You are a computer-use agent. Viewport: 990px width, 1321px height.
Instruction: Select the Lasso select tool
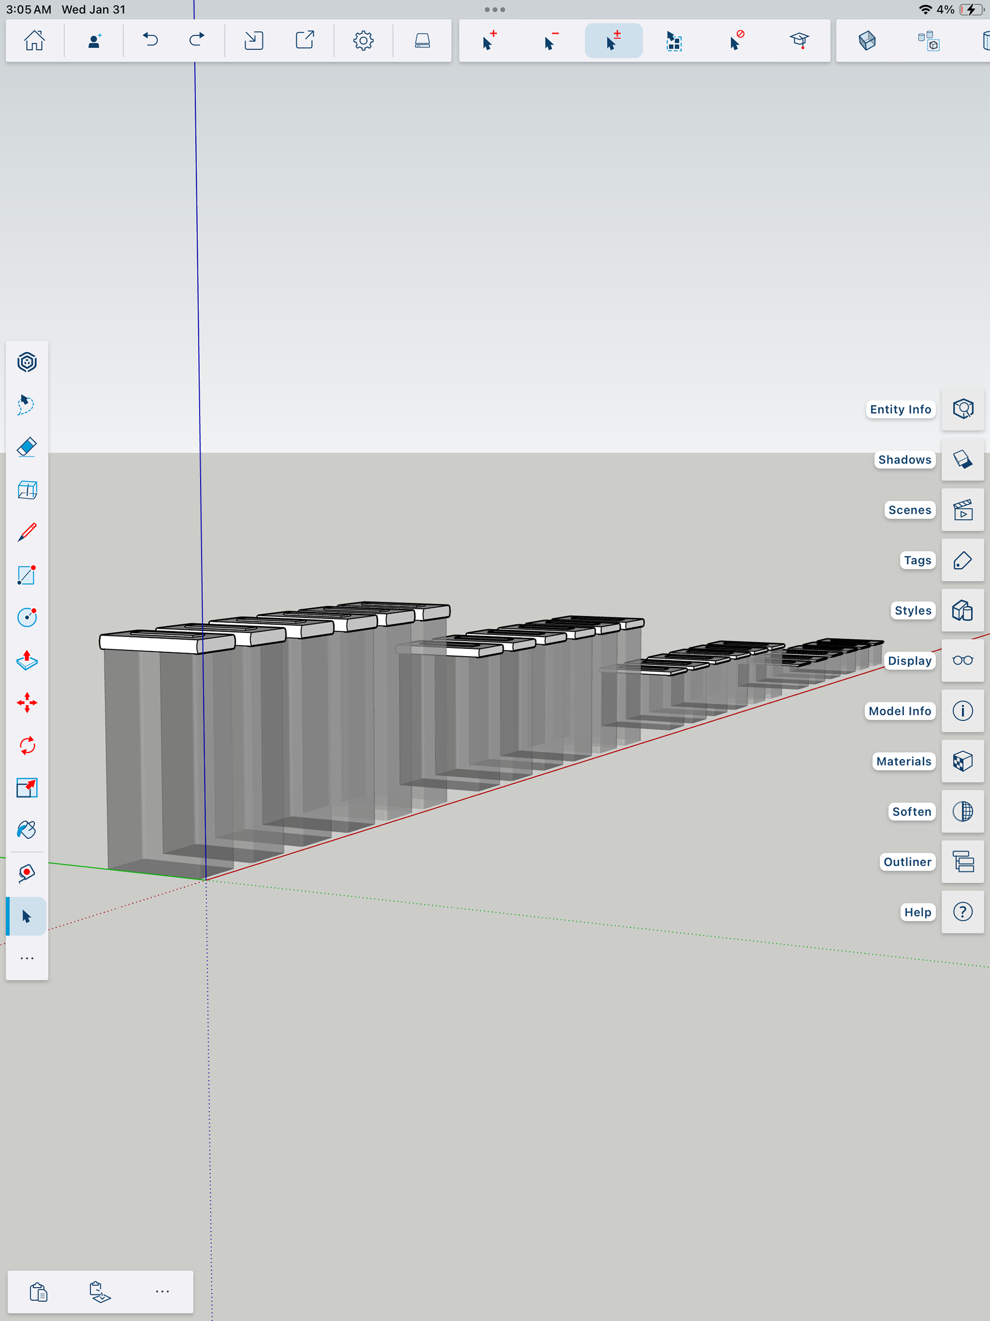(x=27, y=404)
